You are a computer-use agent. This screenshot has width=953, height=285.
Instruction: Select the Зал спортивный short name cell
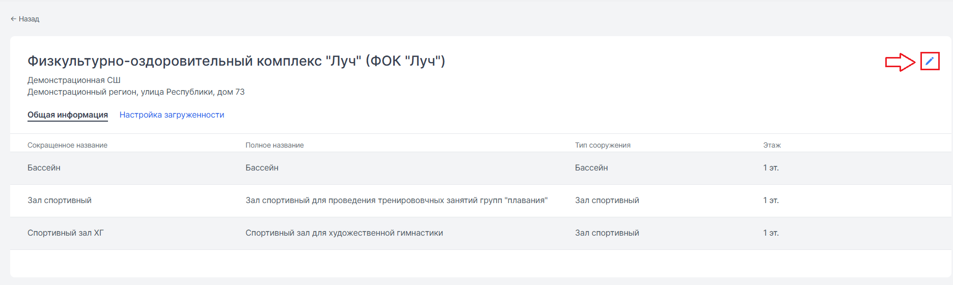[x=60, y=201]
